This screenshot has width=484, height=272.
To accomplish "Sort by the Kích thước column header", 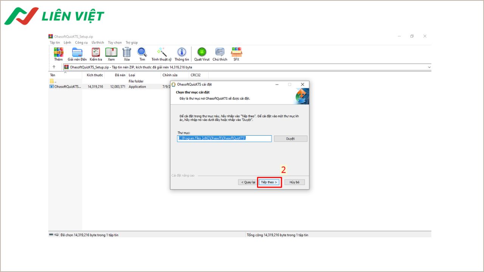I will (93, 75).
